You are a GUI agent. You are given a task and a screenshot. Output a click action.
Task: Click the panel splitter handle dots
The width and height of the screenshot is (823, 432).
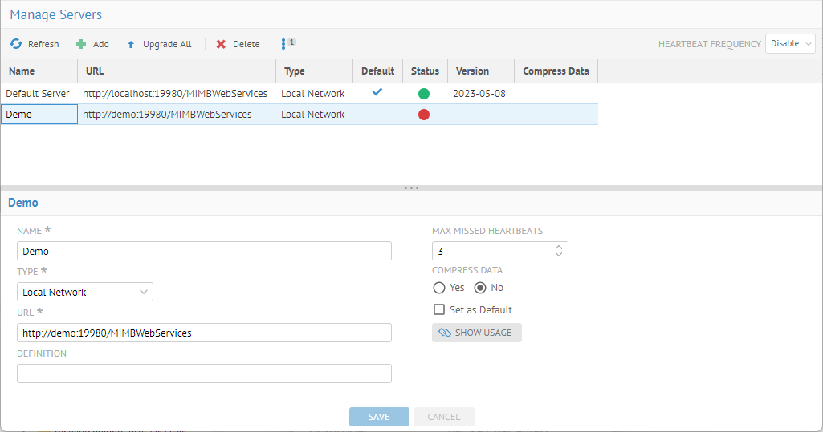coord(411,188)
